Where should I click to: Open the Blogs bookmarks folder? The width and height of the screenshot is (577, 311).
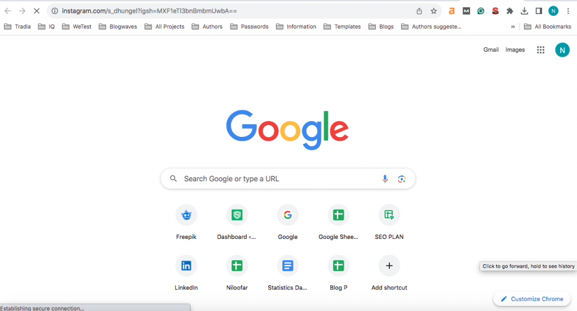[x=381, y=26]
